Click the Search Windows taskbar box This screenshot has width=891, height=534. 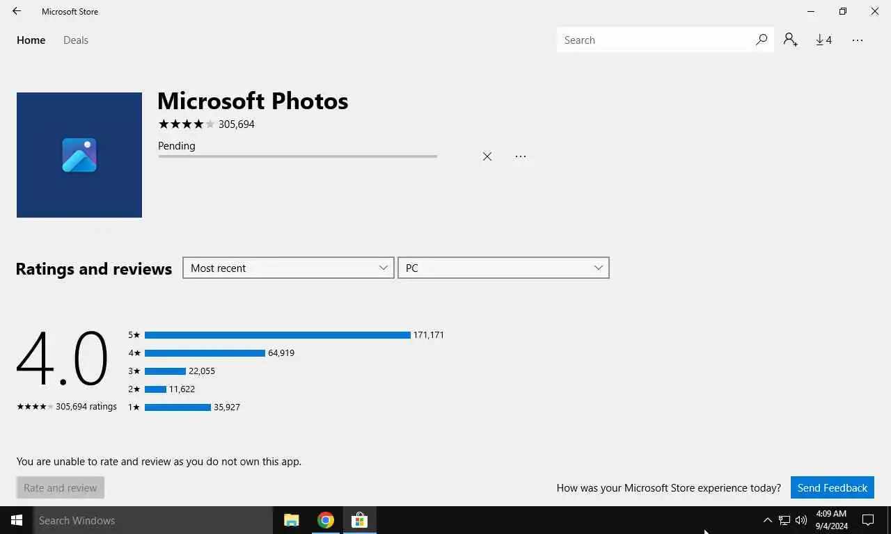(x=153, y=520)
